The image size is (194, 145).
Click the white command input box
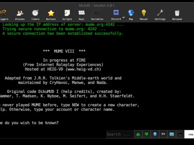coord(189,134)
